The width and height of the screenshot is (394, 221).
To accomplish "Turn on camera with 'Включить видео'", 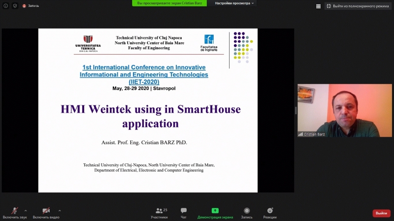I will [46, 213].
